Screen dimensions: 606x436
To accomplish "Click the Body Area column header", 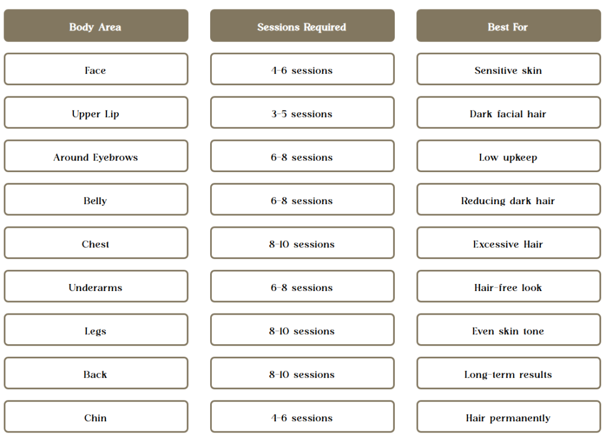I will [95, 27].
